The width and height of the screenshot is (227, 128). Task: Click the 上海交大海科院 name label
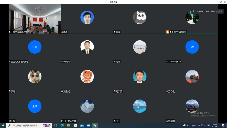18,32
